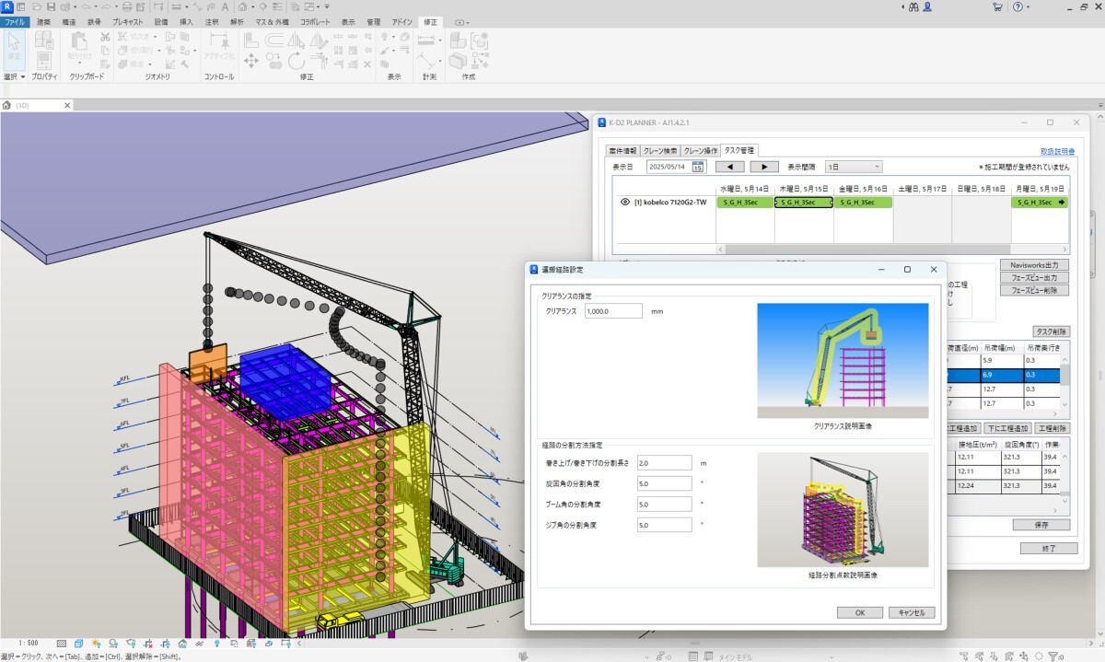Open the 1:500 view scale selector
The width and height of the screenshot is (1105, 662).
pos(29,643)
